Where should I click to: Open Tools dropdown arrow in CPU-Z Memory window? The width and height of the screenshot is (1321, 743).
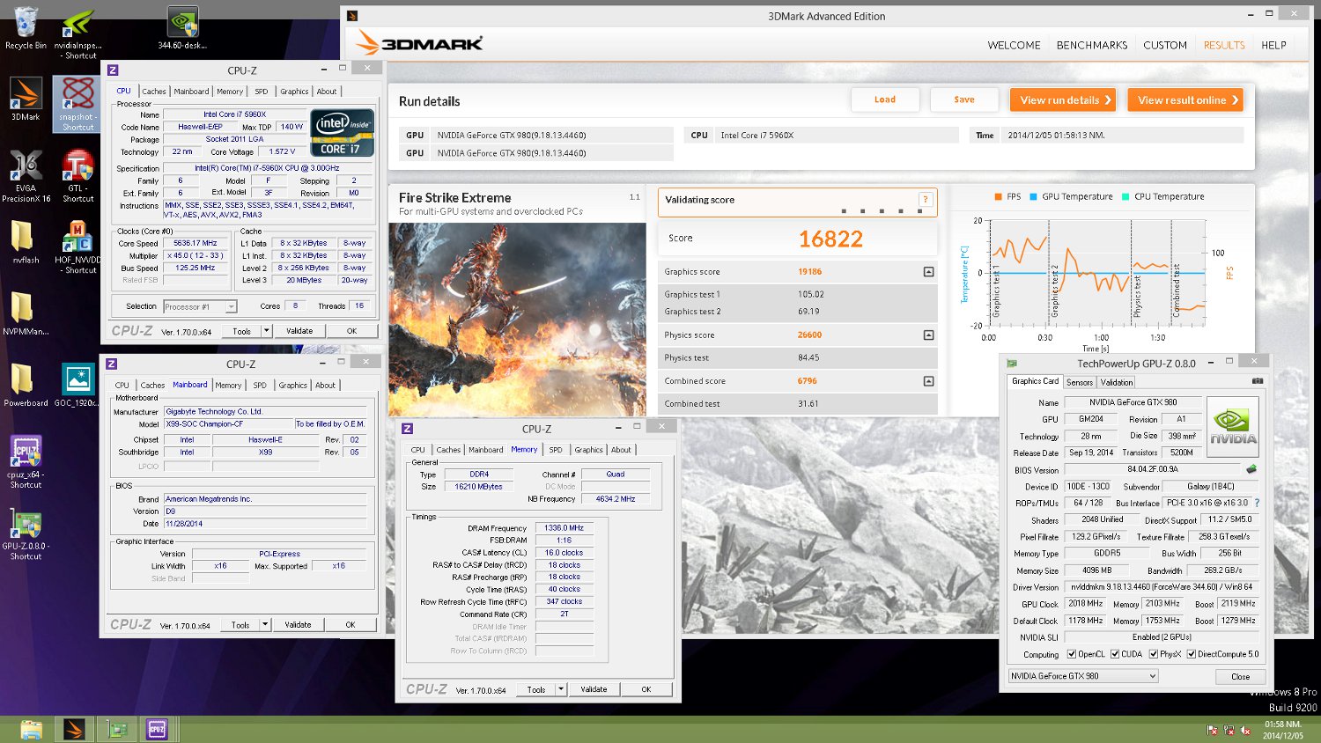561,689
